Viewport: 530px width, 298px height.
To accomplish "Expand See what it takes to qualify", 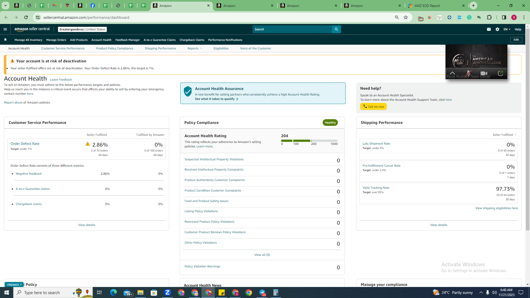I will (216, 99).
